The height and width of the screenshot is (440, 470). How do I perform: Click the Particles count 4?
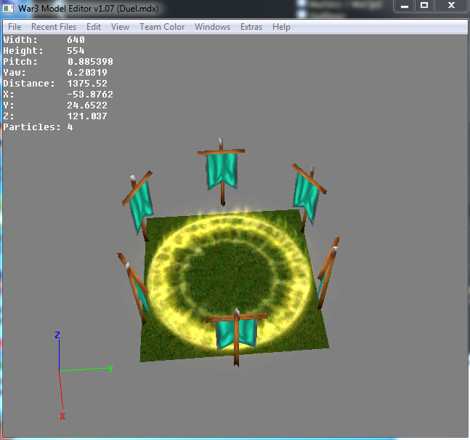coord(70,127)
